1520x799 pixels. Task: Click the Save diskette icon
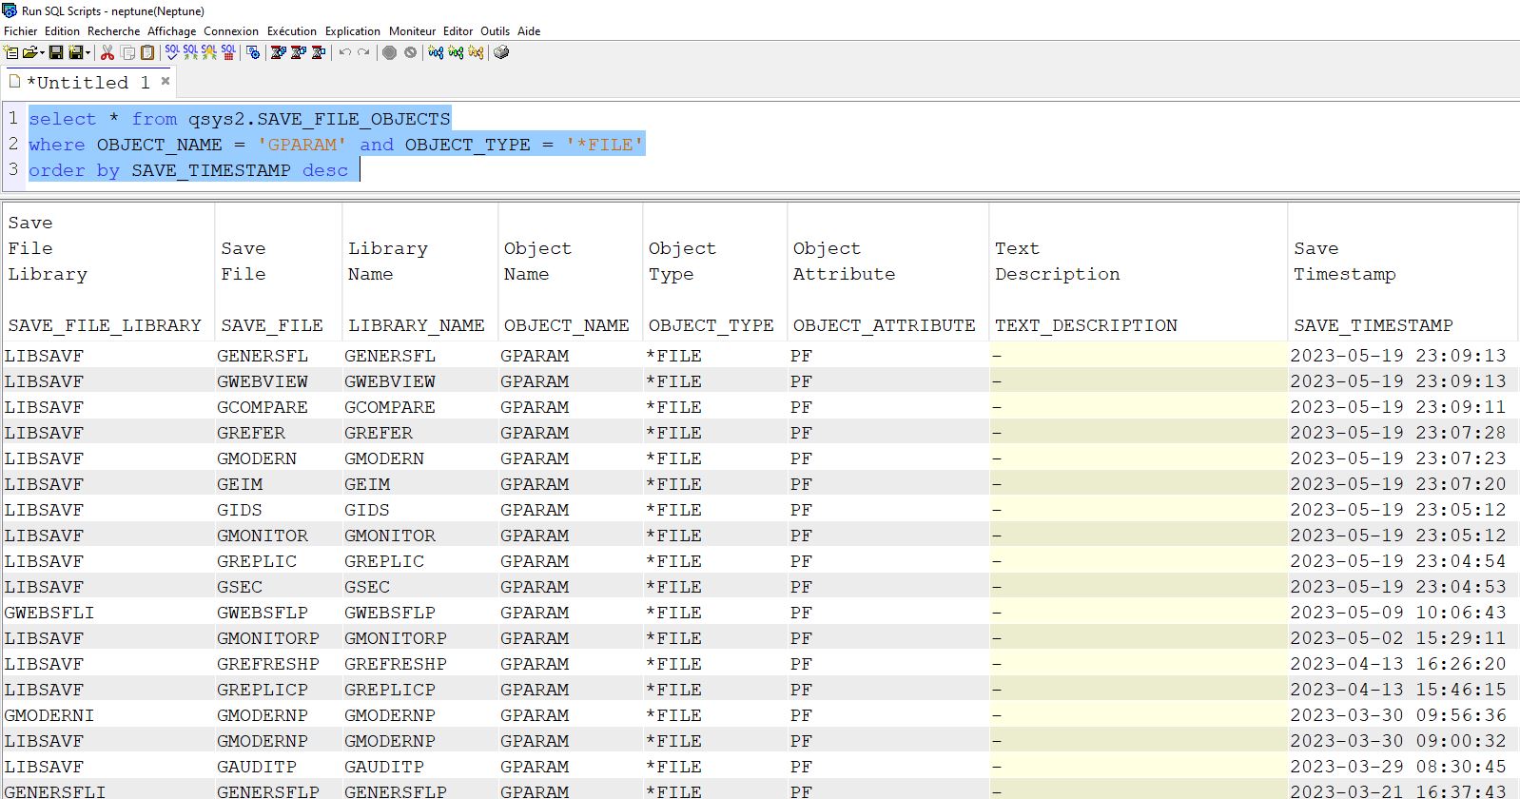pyautogui.click(x=55, y=52)
